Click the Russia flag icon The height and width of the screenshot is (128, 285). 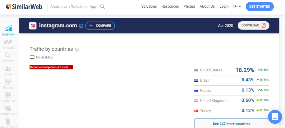(x=196, y=91)
